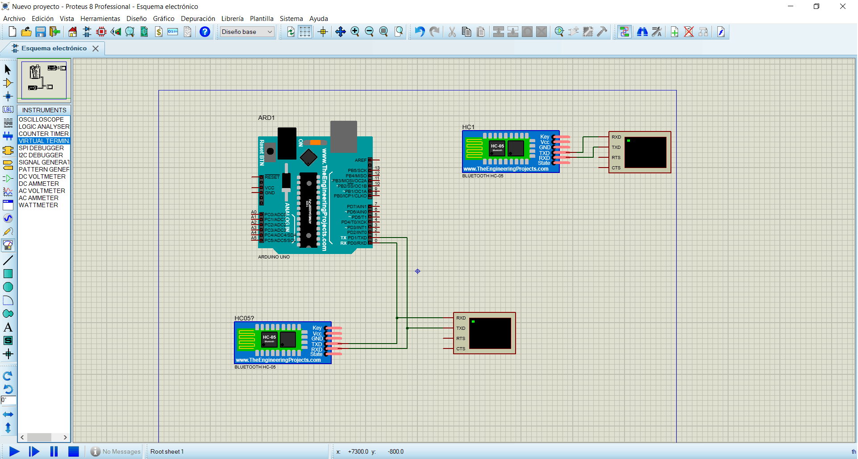The width and height of the screenshot is (858, 459).
Task: Click the Copy to clipboard icon
Action: point(466,32)
